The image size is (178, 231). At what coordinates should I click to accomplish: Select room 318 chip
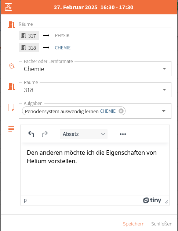[29, 48]
